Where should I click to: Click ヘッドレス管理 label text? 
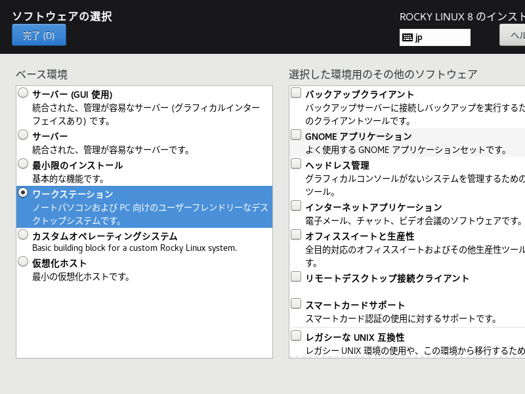[x=337, y=165]
